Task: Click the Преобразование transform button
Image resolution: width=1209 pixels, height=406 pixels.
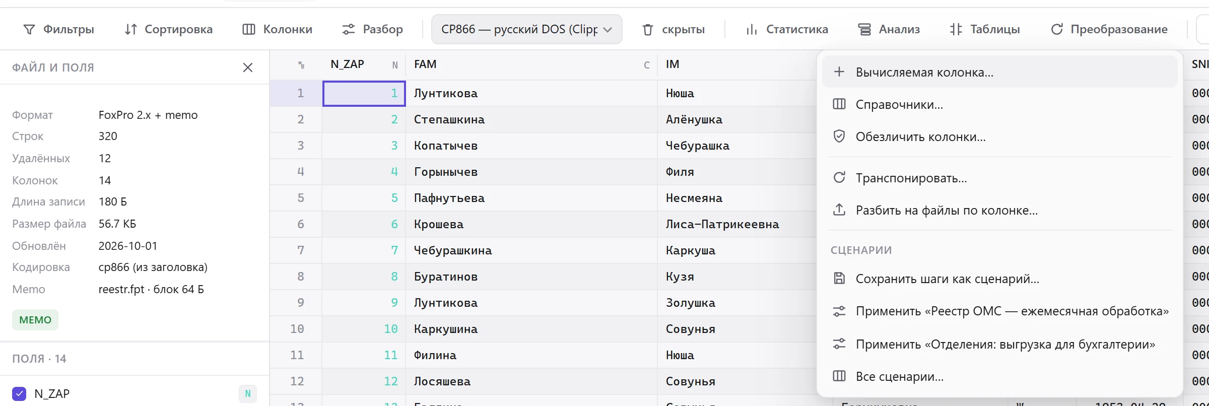Action: pyautogui.click(x=1109, y=29)
